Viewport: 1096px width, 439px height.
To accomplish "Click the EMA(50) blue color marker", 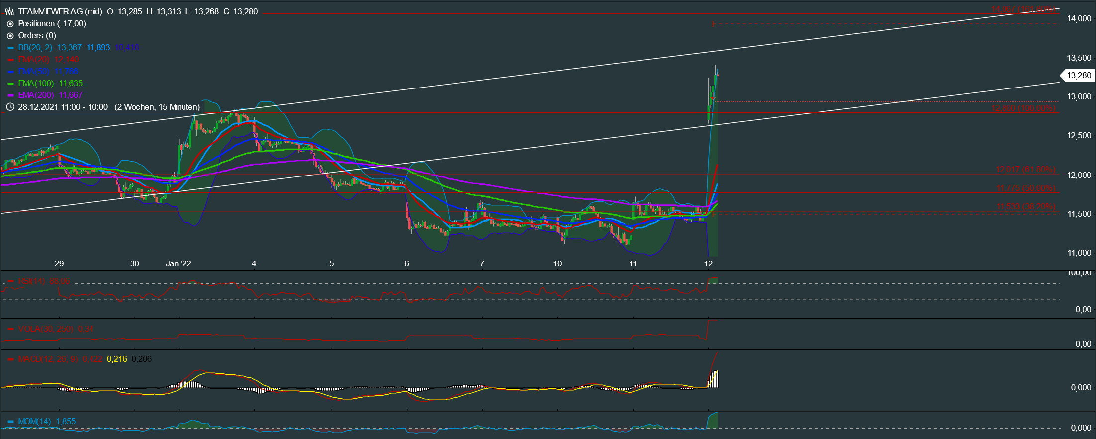I will [10, 72].
